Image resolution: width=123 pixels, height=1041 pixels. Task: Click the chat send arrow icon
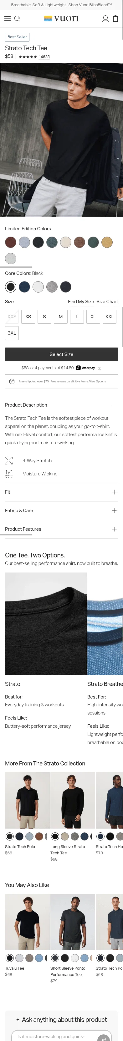click(104, 1037)
